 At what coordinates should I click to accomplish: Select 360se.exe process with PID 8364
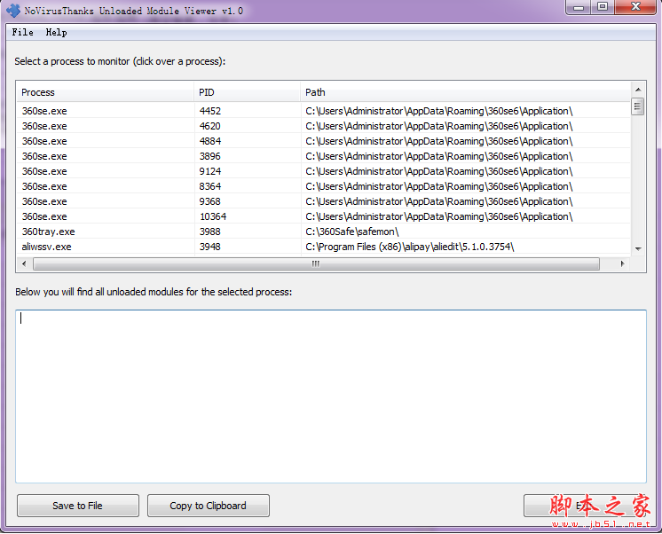click(323, 186)
